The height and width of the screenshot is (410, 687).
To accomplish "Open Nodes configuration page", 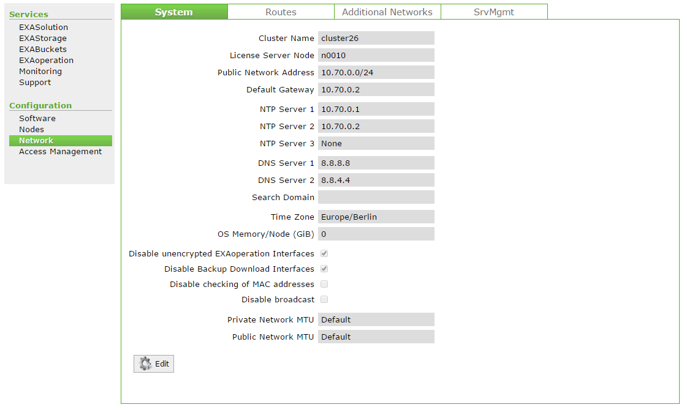I will (x=31, y=130).
